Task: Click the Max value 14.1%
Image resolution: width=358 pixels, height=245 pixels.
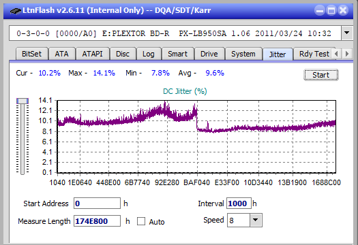Action: (104, 73)
